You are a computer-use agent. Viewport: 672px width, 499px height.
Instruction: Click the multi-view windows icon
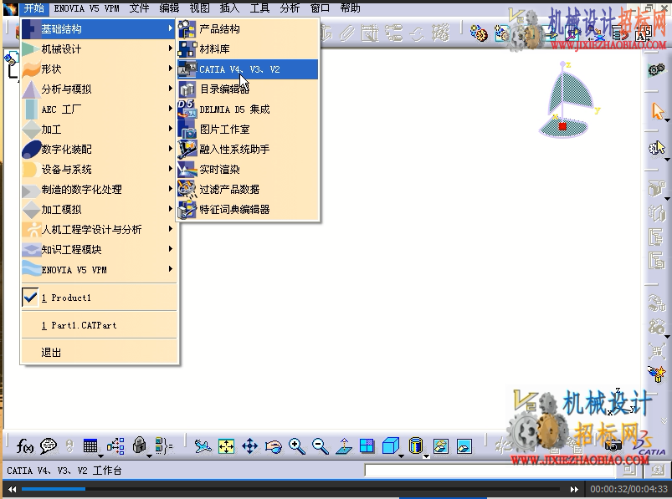[x=367, y=446]
